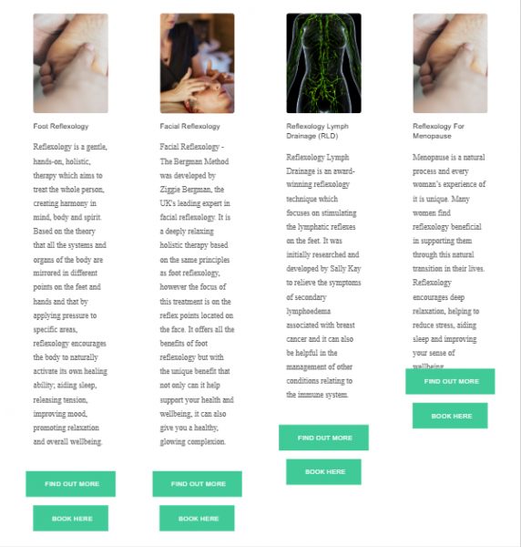The width and height of the screenshot is (521, 547).
Task: Click the Bergman Method description paragraph
Action: (x=197, y=294)
